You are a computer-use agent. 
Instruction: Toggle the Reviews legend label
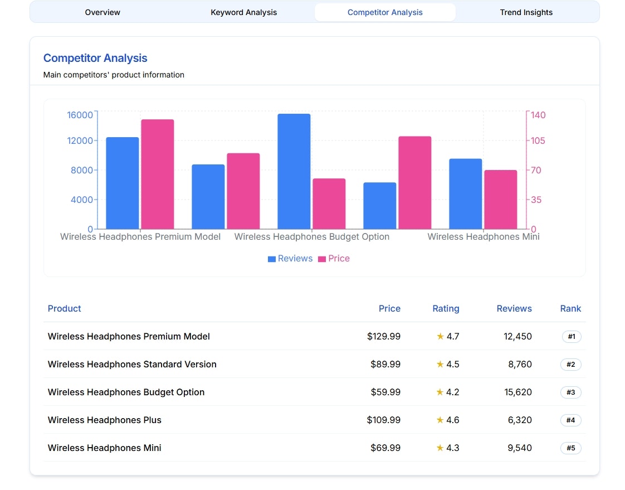[295, 259]
